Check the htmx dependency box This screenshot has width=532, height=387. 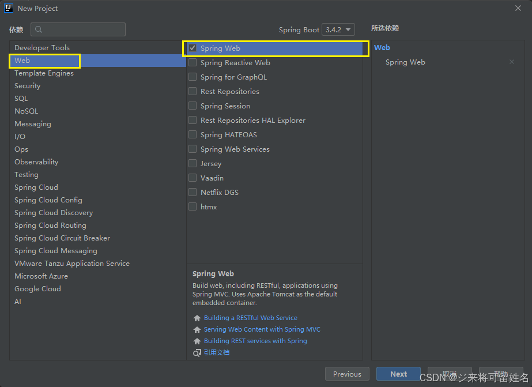point(193,206)
